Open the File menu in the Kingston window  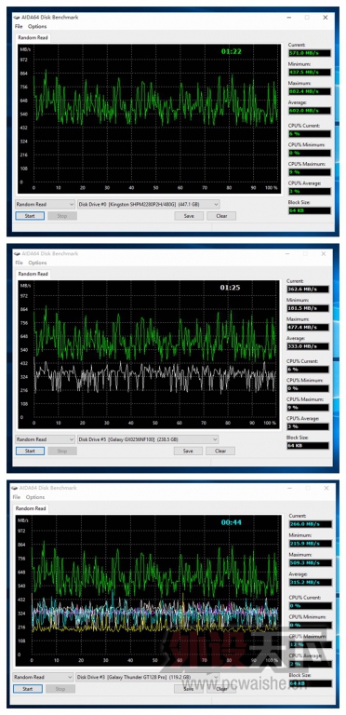(19, 26)
